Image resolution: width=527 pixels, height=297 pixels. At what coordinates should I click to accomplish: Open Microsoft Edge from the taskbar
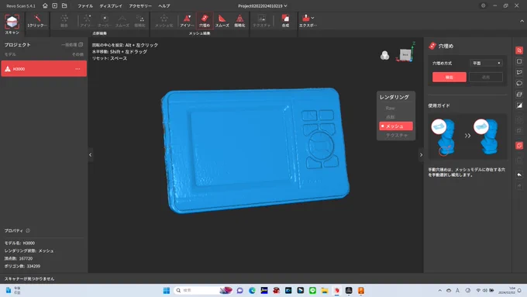click(252, 291)
